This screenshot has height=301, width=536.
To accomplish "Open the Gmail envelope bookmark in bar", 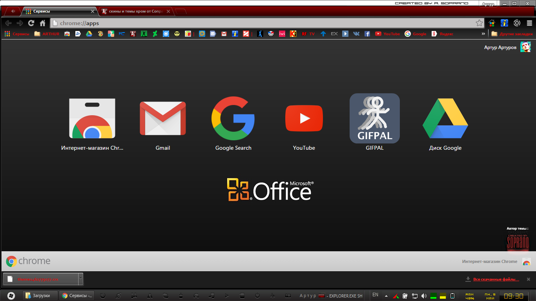I will pos(224,34).
